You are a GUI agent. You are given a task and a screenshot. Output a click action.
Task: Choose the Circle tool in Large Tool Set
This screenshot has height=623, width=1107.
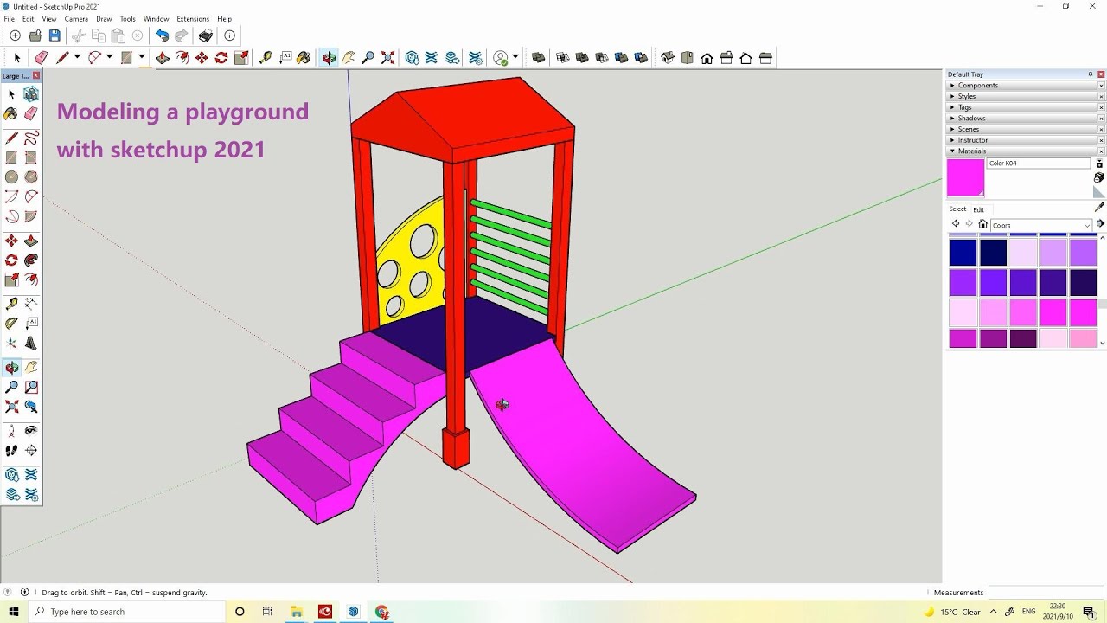11,177
